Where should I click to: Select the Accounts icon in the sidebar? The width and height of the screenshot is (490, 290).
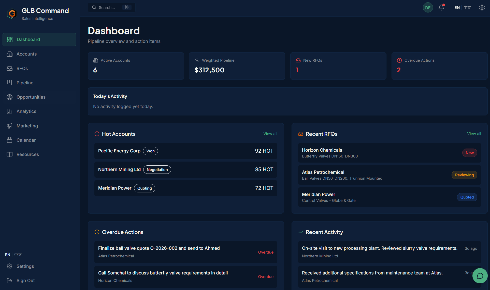pyautogui.click(x=9, y=54)
